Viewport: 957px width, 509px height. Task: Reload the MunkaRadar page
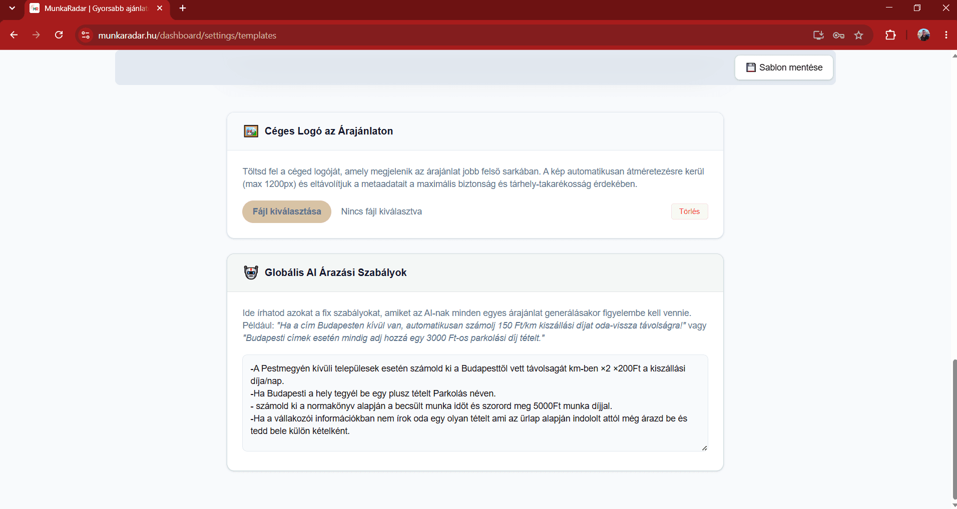pos(59,35)
